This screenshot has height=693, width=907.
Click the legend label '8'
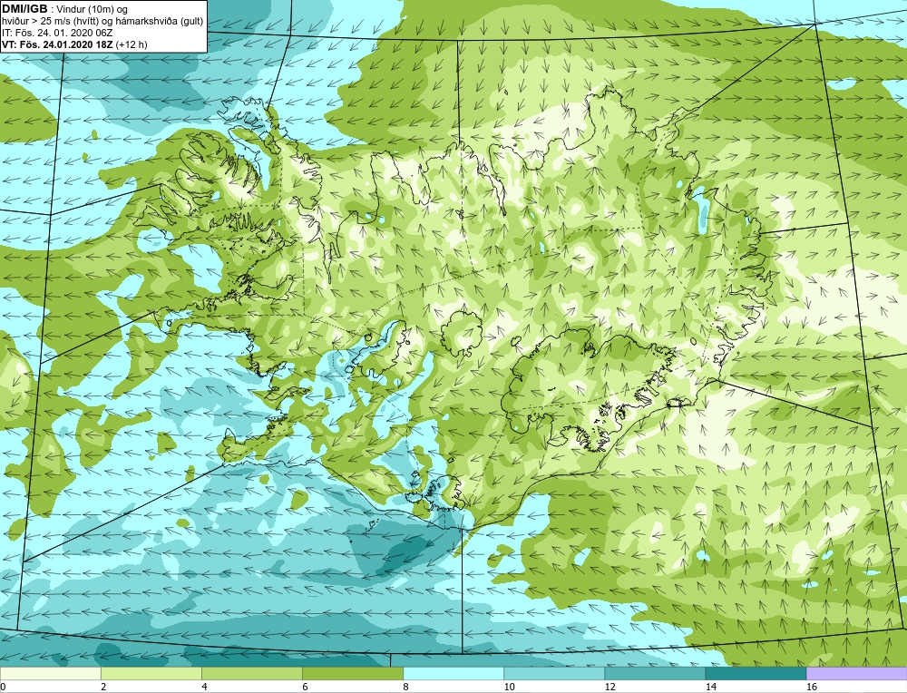click(x=405, y=687)
